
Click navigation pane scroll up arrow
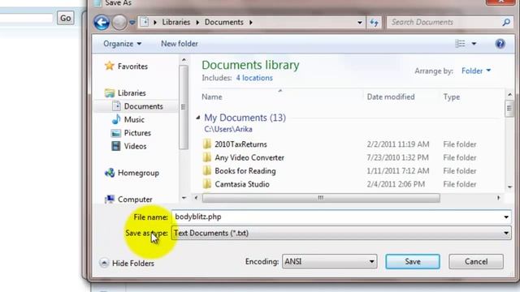184,60
